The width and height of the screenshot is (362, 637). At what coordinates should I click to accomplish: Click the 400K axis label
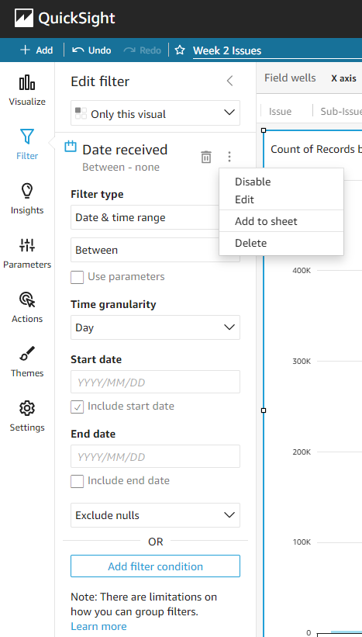click(302, 271)
